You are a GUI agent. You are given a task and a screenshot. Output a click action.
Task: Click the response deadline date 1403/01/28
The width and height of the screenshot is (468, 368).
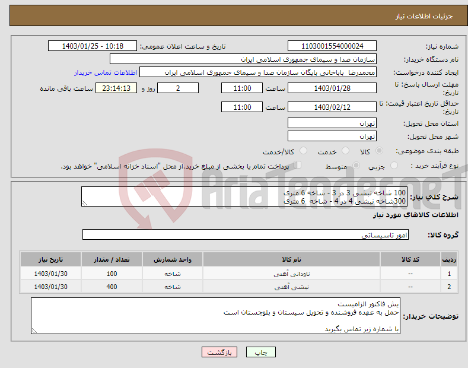click(332, 88)
